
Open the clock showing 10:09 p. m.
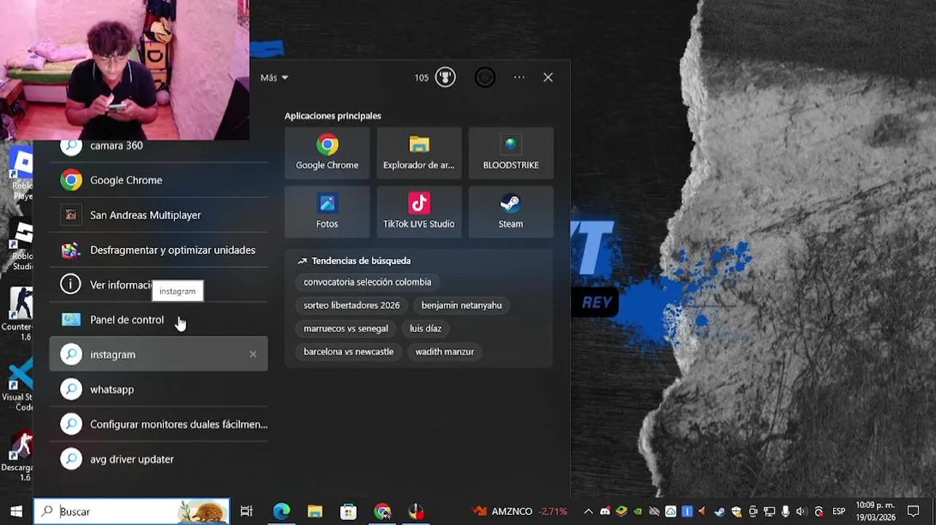click(x=875, y=511)
